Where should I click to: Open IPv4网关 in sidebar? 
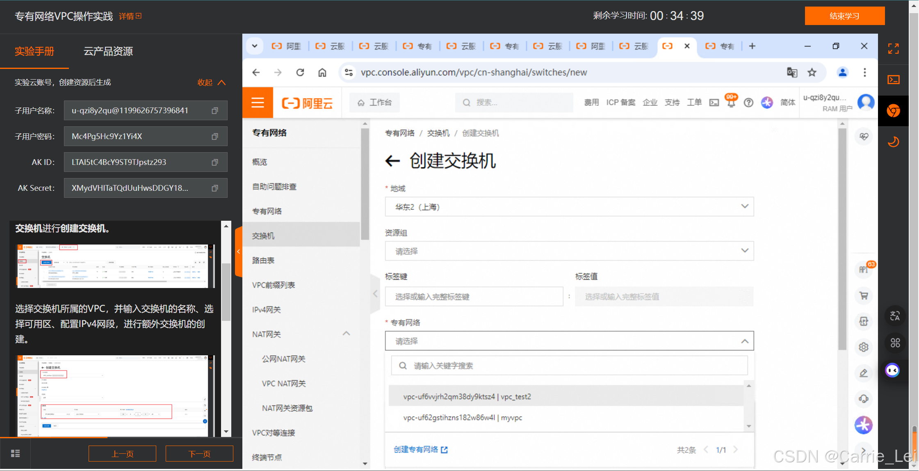267,310
